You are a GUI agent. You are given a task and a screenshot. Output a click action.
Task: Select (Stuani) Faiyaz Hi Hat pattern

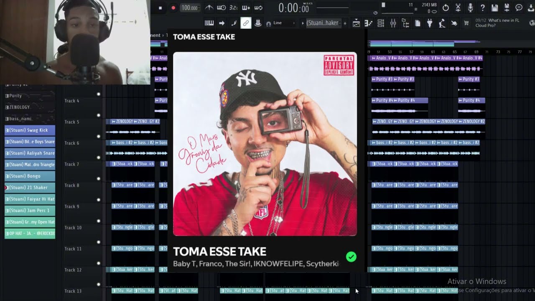tap(30, 199)
